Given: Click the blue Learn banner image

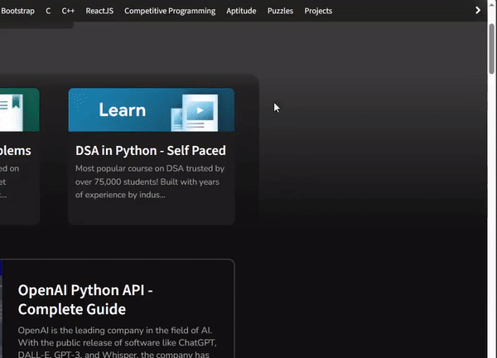Looking at the screenshot, I should (x=152, y=109).
